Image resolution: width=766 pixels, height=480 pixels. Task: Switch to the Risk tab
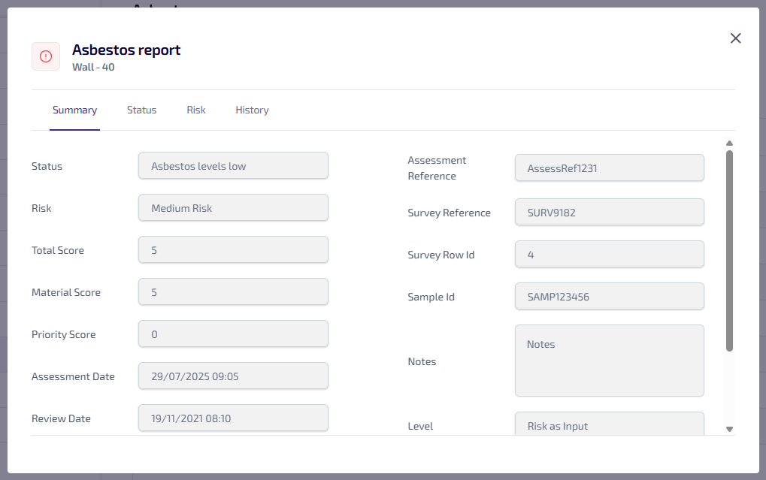(x=196, y=110)
